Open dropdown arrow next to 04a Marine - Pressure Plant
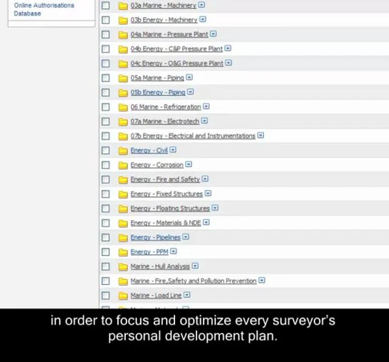This screenshot has width=389, height=362. pyautogui.click(x=213, y=34)
